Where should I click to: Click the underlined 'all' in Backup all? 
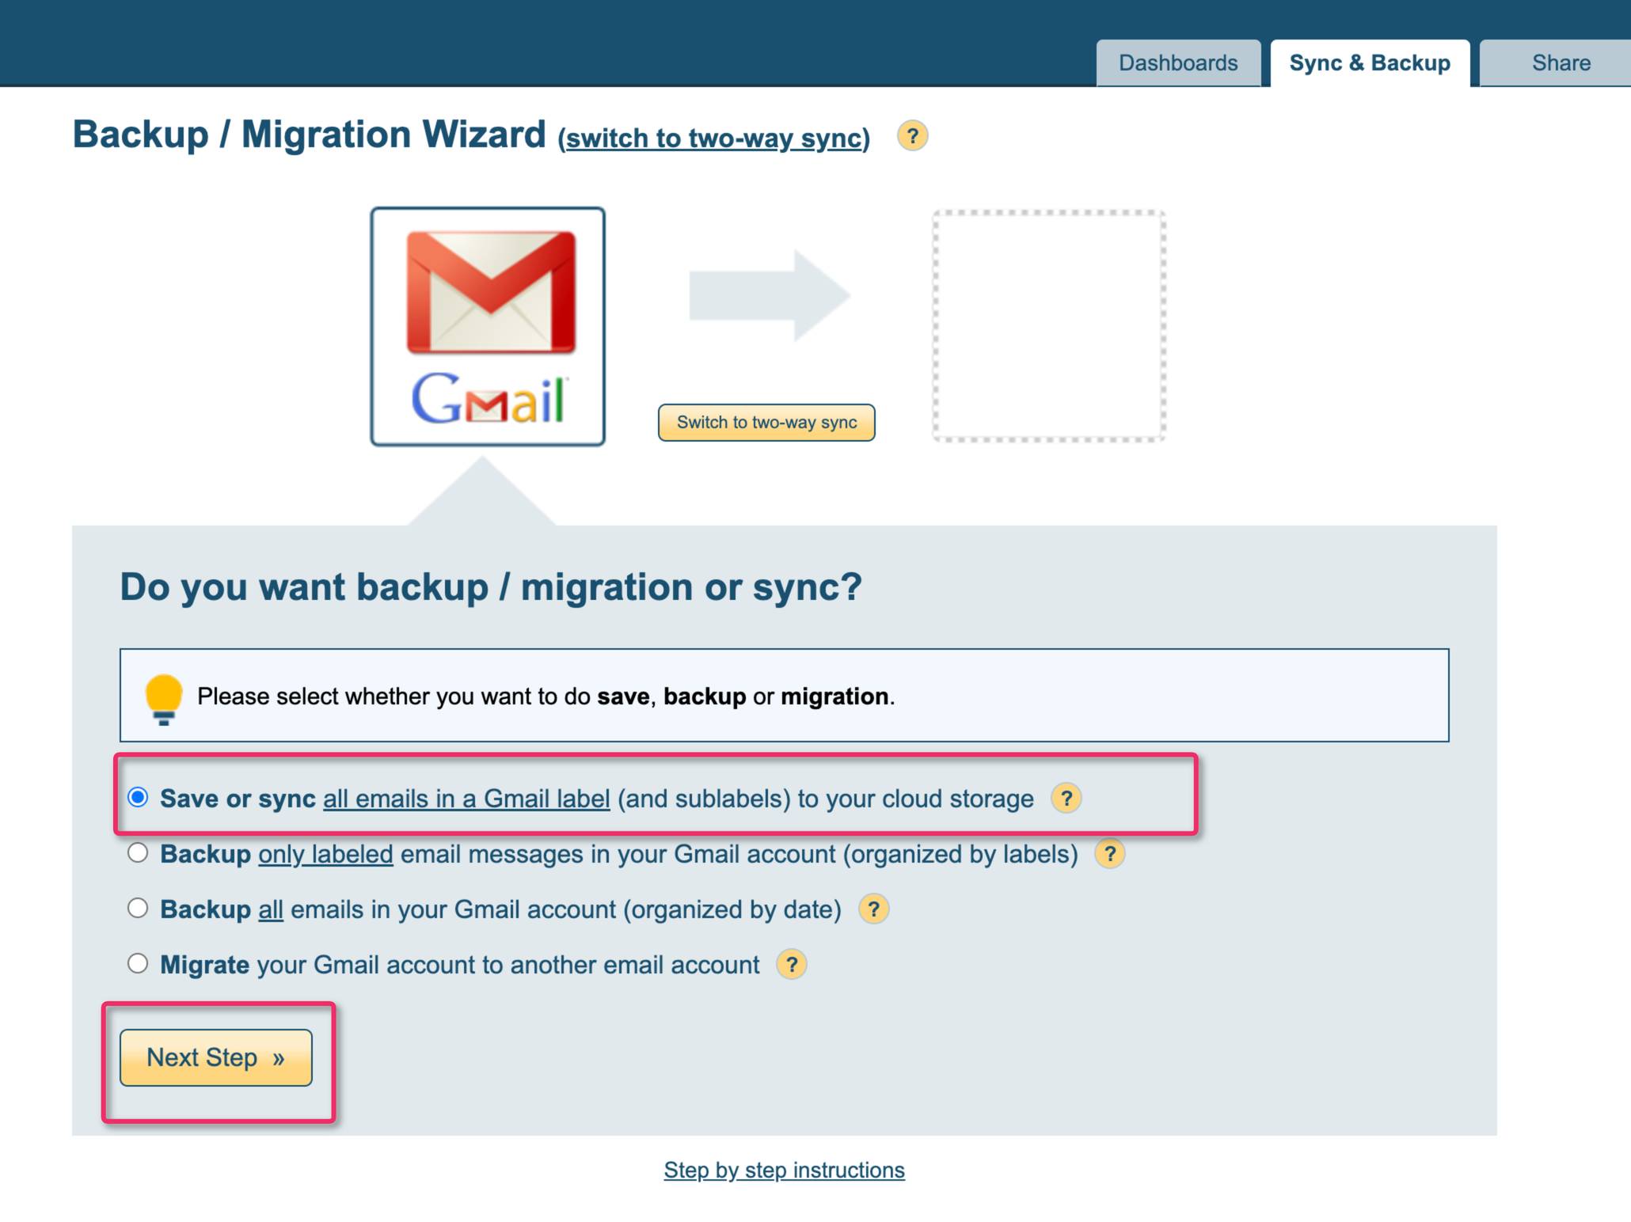271,909
